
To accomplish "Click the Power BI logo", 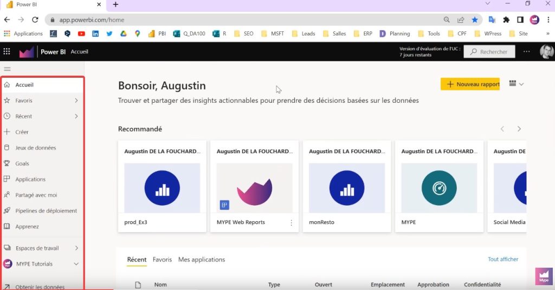I will [x=27, y=52].
